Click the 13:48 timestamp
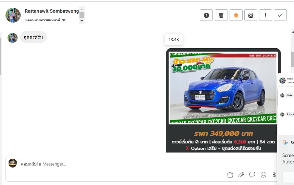This screenshot has width=294, height=185. 174,39
